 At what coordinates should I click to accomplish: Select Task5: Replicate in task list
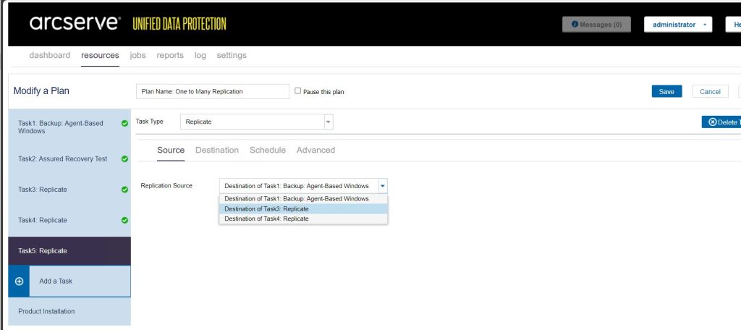(69, 251)
